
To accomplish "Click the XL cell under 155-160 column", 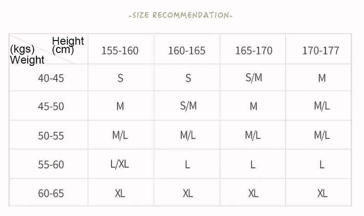I will point(120,193).
